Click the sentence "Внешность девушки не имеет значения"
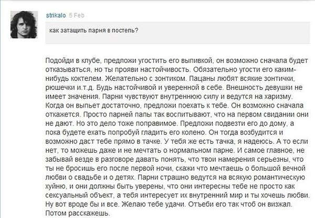This screenshot has height=218, width=315. click(x=174, y=92)
